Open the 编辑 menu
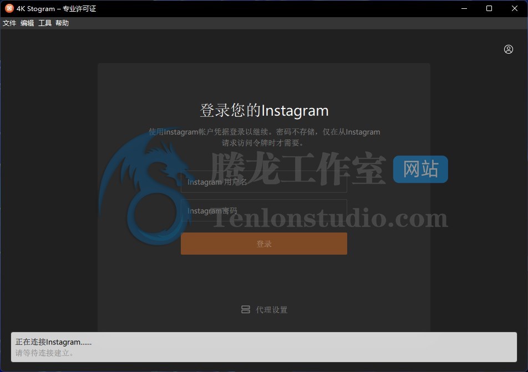This screenshot has height=372, width=528. [27, 23]
